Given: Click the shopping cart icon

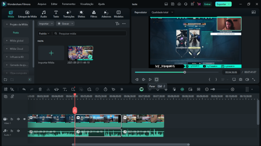Looking at the screenshot, I should click(x=198, y=4).
